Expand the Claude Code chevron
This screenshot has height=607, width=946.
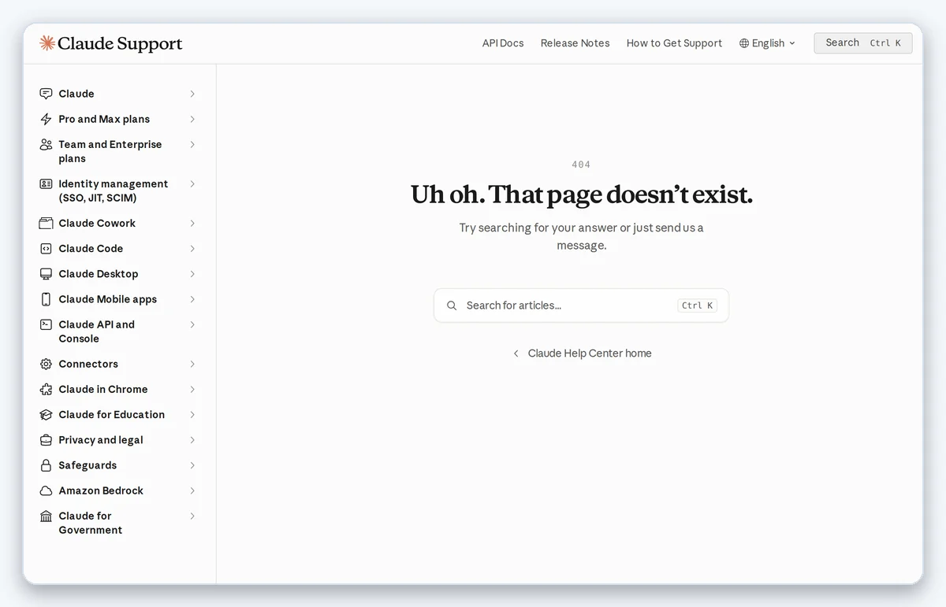192,248
